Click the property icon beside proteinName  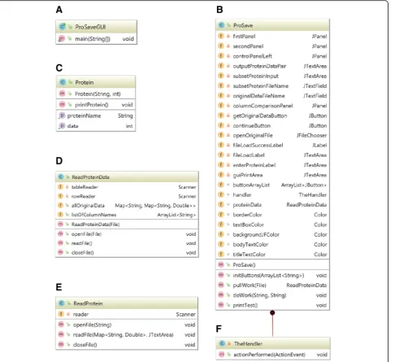pyautogui.click(x=62, y=116)
